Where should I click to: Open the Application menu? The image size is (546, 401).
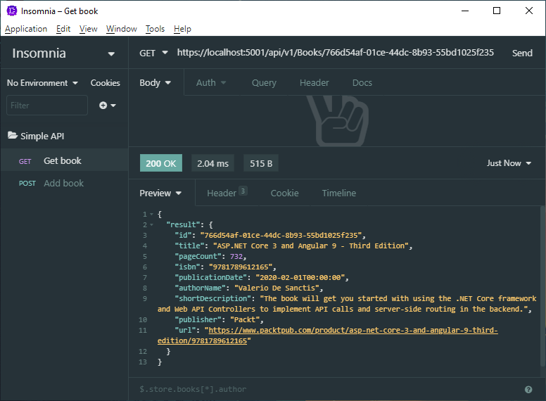click(x=26, y=29)
